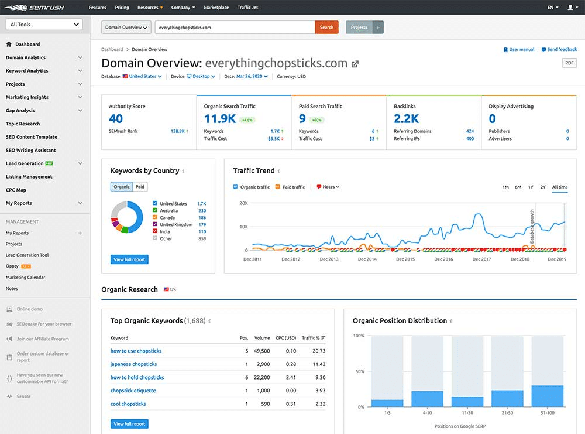Click info icon beside Traffic Trend
This screenshot has height=434, width=585.
pos(278,170)
